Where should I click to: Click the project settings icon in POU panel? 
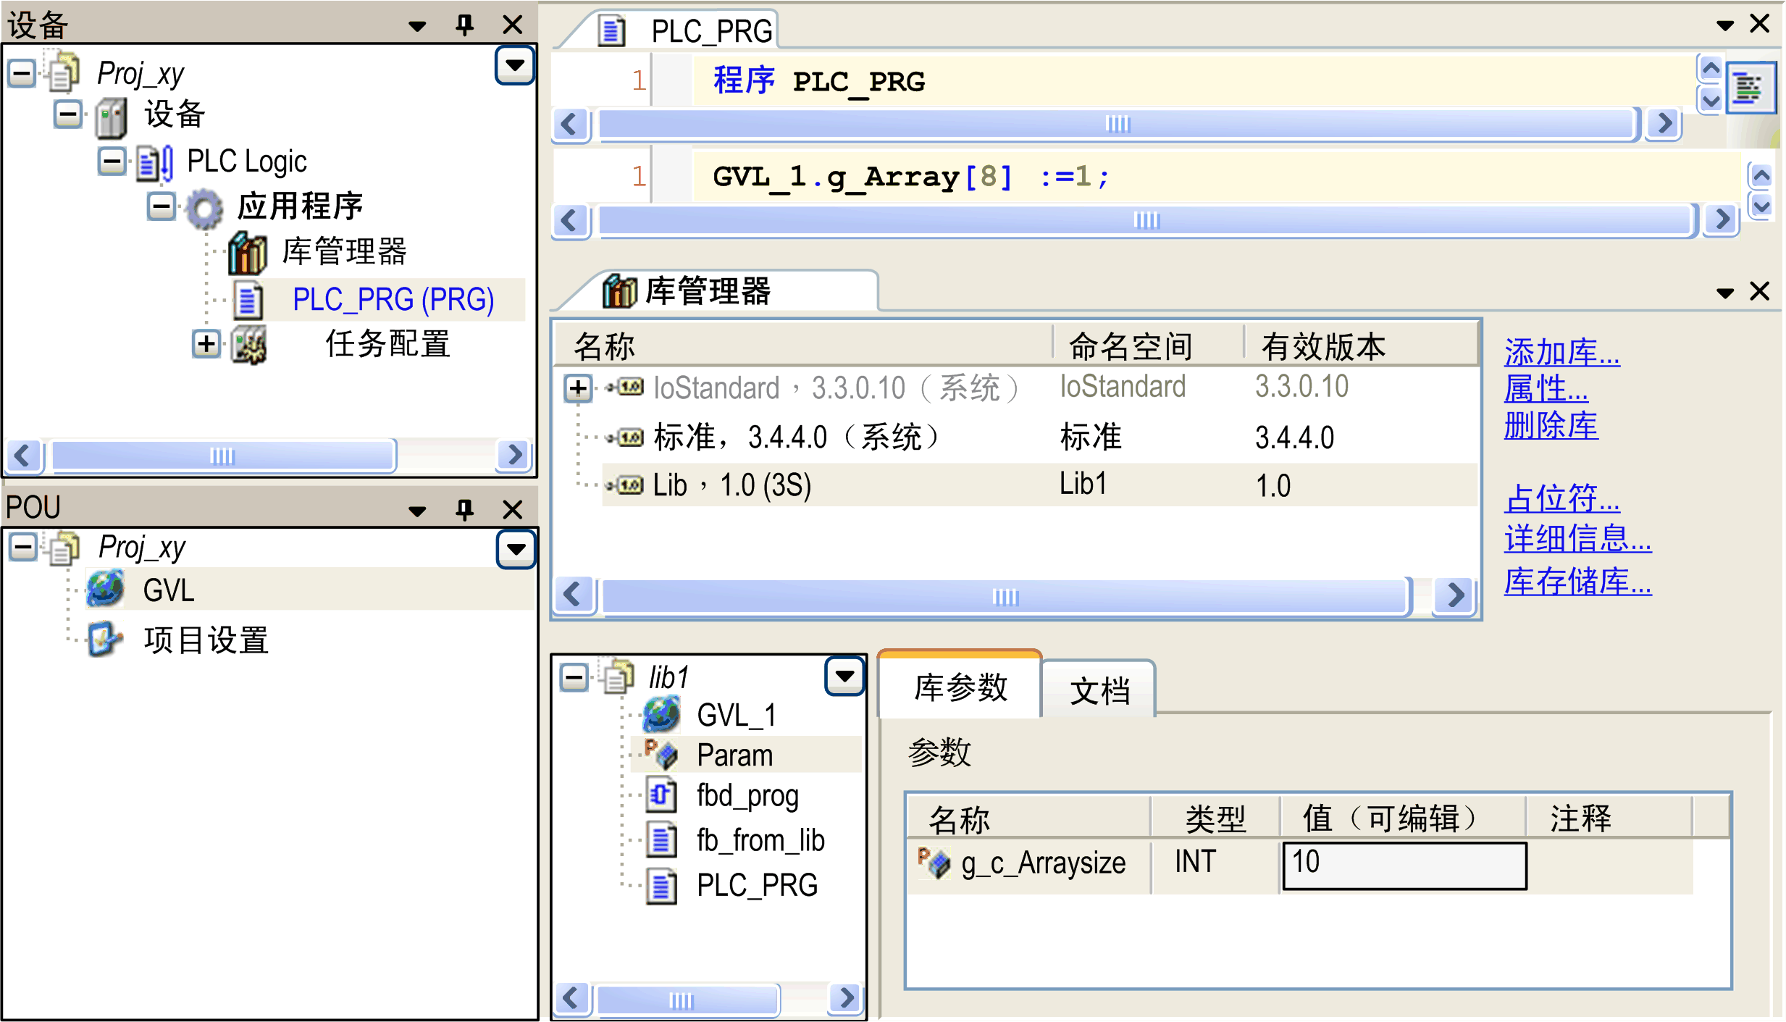(x=105, y=640)
